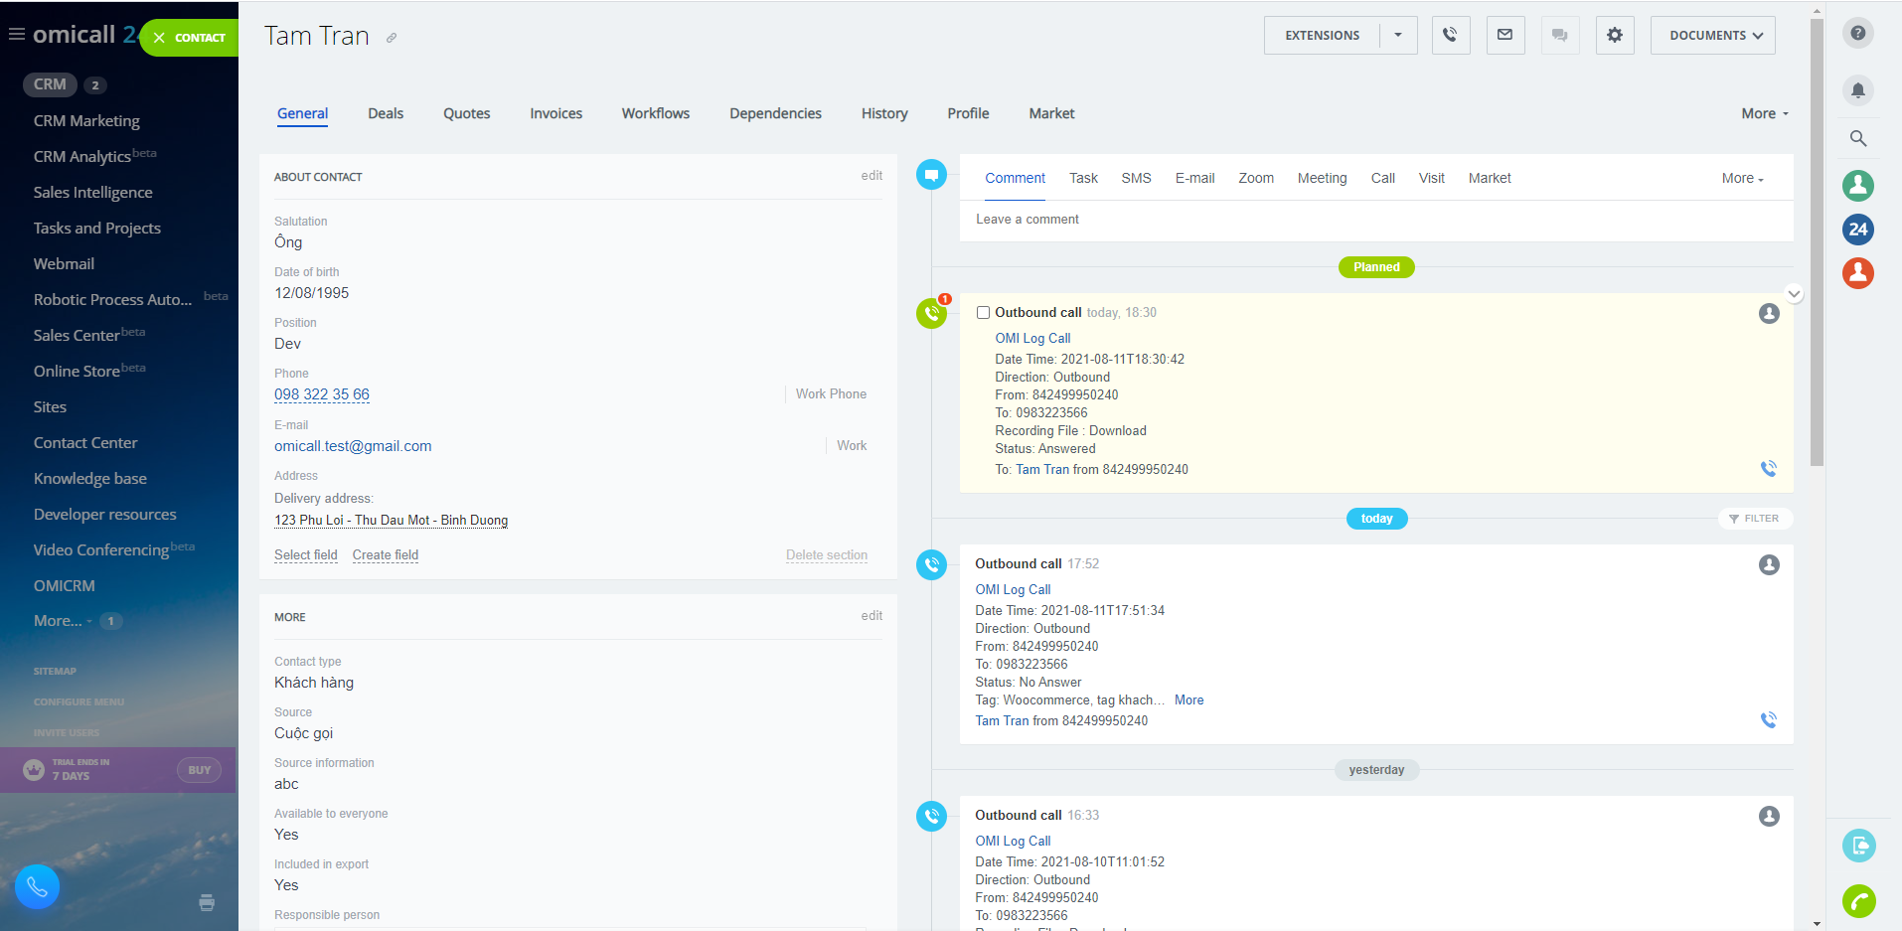Expand the More menu in activity tabs
Viewport: 1902px width, 931px height.
pyautogui.click(x=1742, y=179)
